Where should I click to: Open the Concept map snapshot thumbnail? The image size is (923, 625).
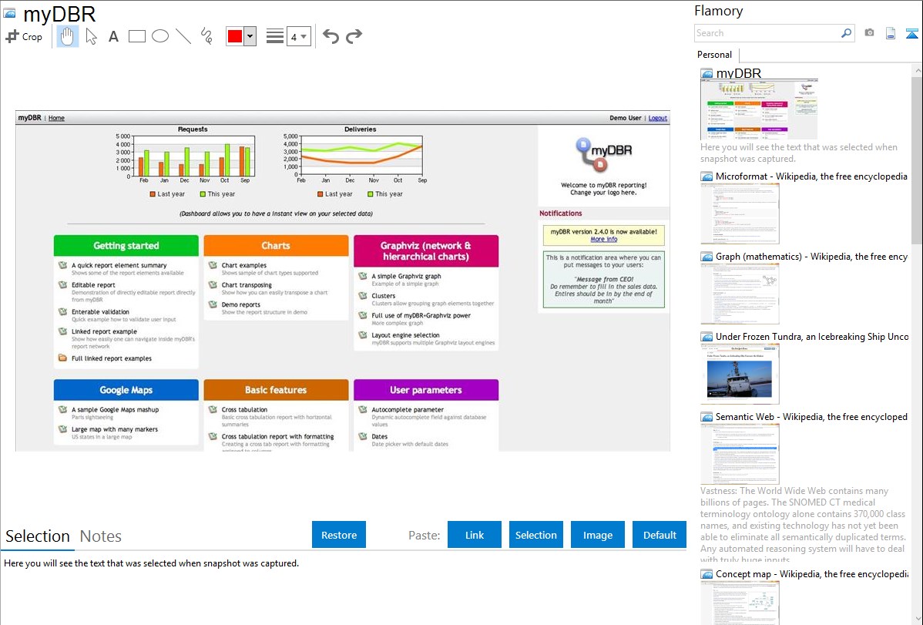(740, 603)
